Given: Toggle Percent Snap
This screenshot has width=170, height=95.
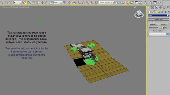Looking at the screenshot, I should (87, 3).
